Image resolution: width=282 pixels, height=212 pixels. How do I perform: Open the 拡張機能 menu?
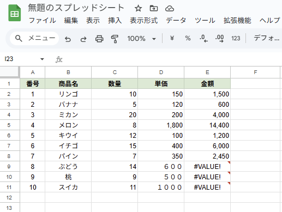[237, 20]
